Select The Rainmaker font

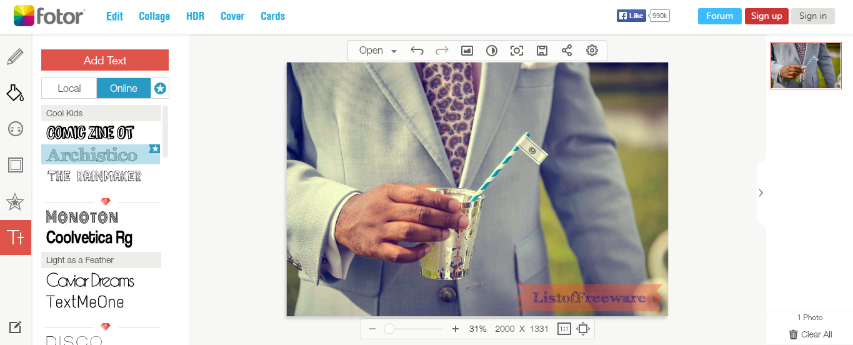(x=94, y=176)
